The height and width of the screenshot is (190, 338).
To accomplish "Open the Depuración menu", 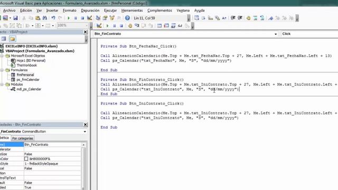I will tap(90, 11).
